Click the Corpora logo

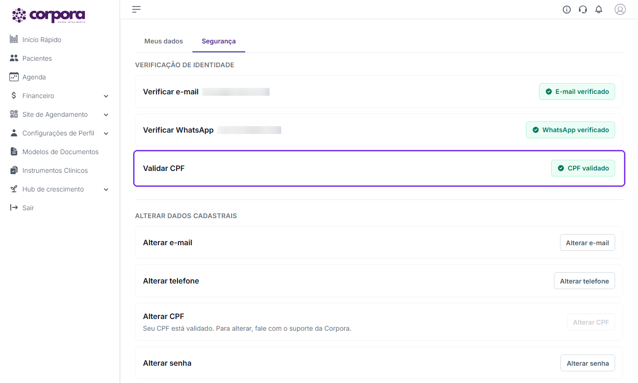49,15
